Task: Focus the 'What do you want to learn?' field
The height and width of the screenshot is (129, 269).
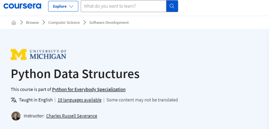Action: (x=123, y=6)
